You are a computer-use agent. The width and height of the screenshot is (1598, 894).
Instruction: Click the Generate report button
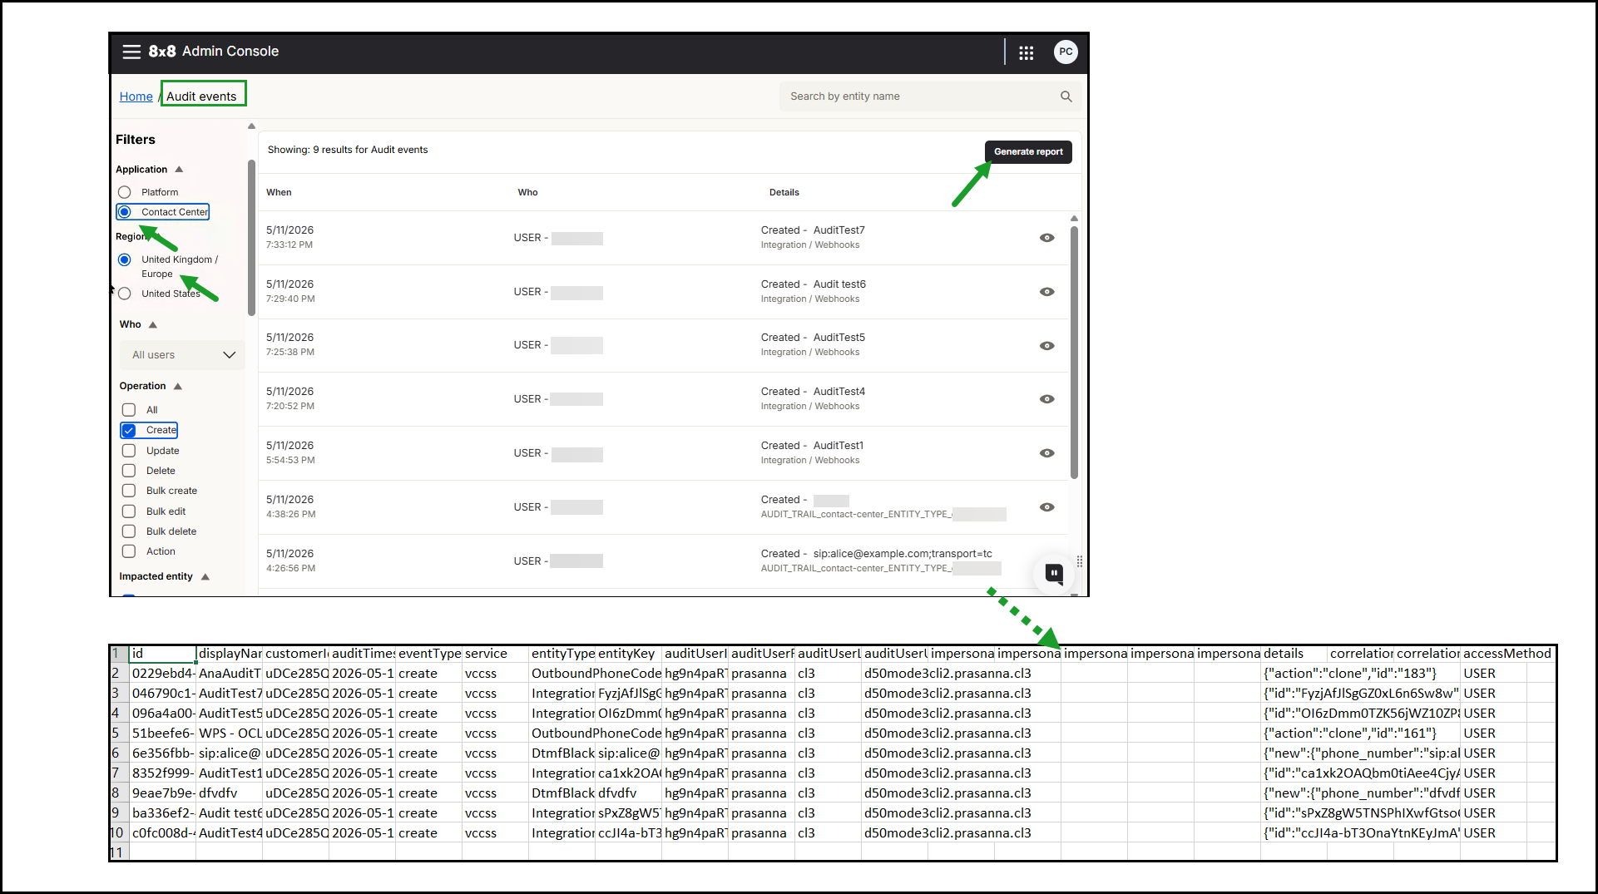pyautogui.click(x=1028, y=152)
